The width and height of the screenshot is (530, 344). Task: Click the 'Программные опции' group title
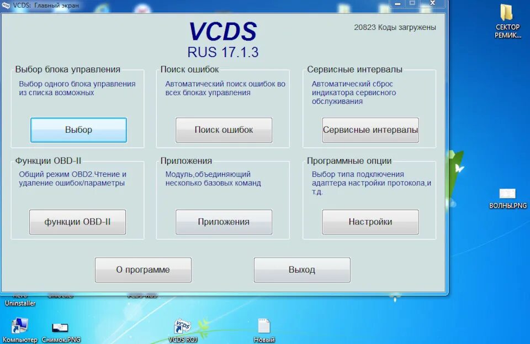point(349,160)
